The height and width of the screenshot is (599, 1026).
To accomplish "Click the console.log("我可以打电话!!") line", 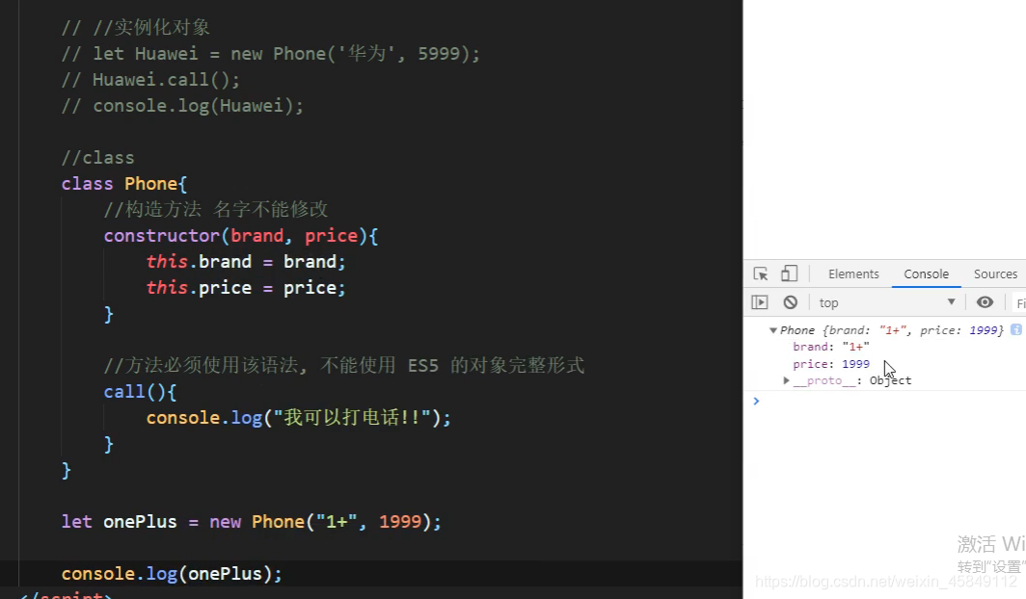I will coord(298,418).
